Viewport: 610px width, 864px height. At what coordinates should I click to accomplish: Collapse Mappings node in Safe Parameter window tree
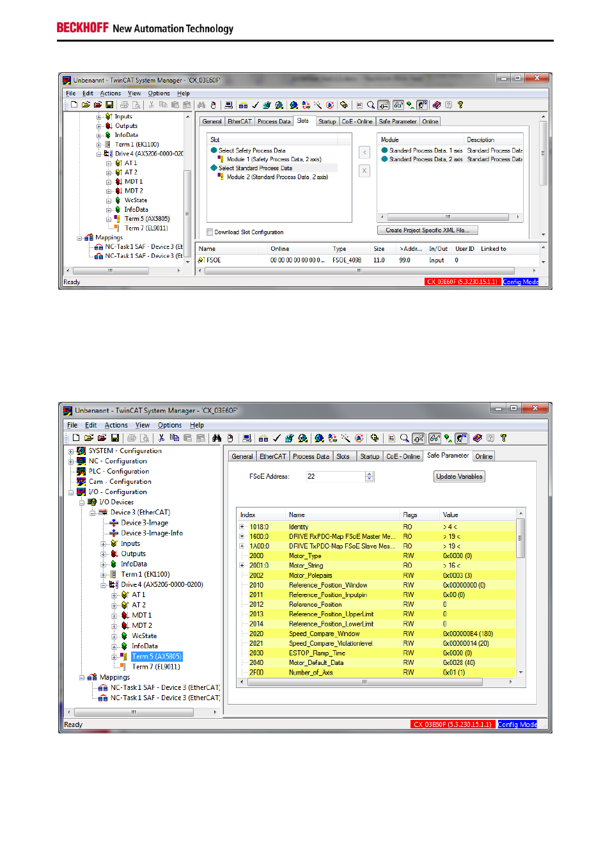coord(82,677)
